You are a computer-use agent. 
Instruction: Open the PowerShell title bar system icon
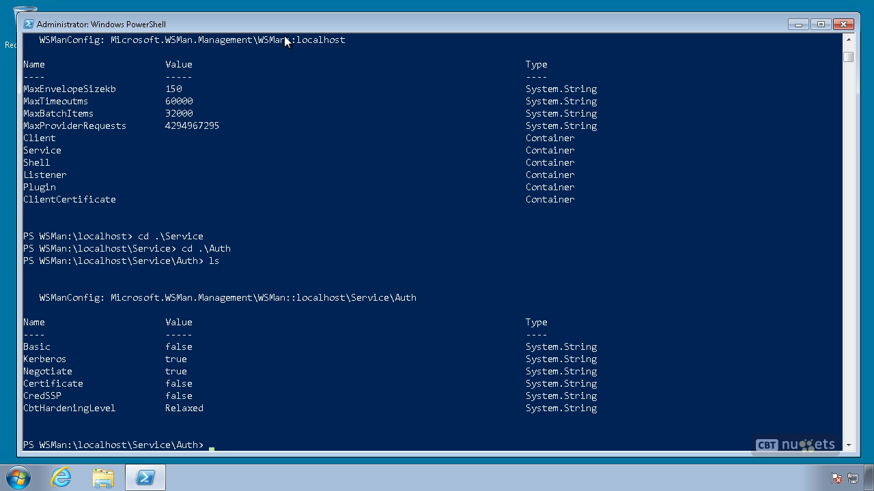pos(29,24)
